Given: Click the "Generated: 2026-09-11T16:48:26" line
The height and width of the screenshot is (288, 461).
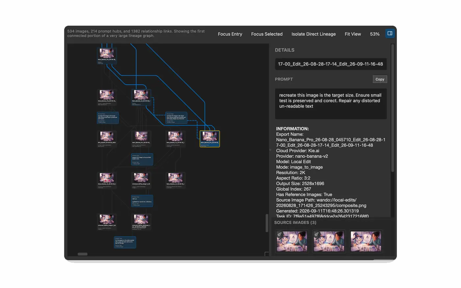Looking at the screenshot, I should [317, 211].
